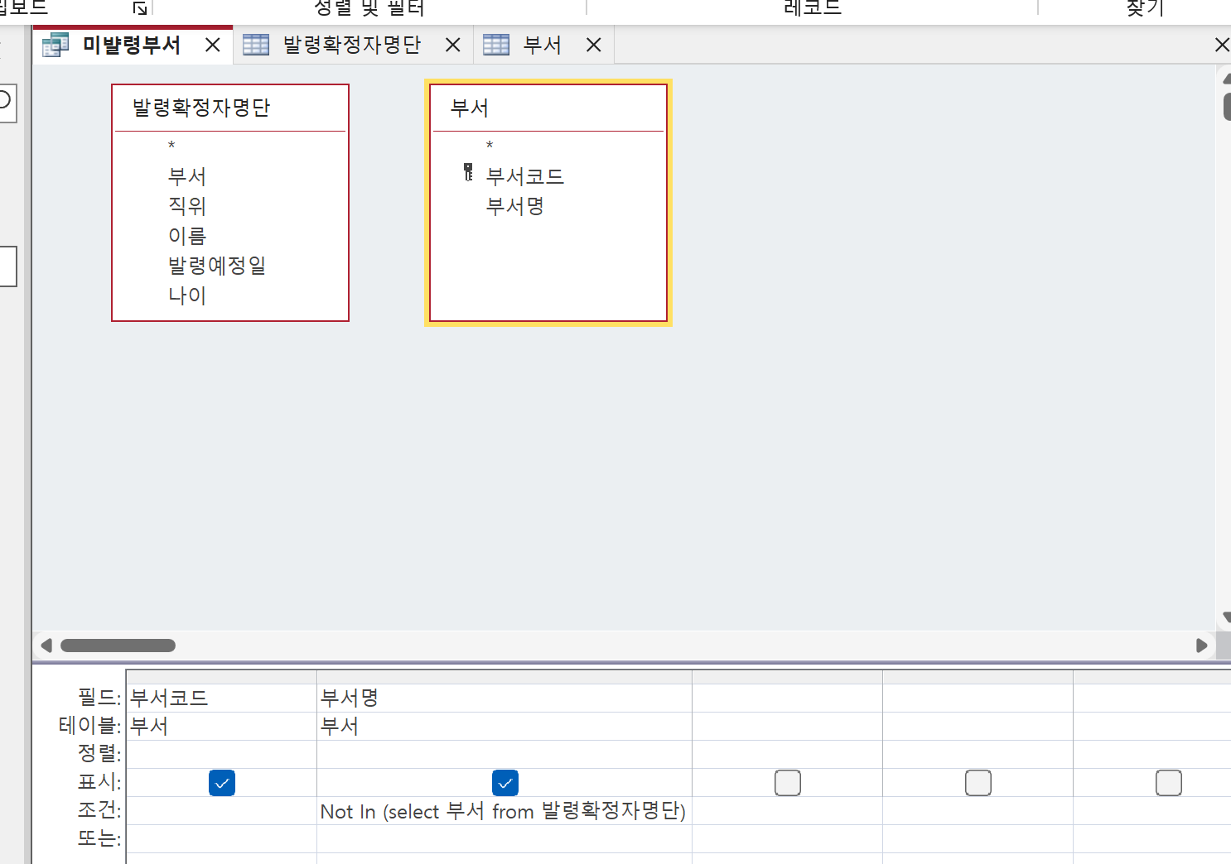This screenshot has width=1231, height=864.
Task: Click the horizontal scrollbar left arrow
Action: [x=46, y=646]
